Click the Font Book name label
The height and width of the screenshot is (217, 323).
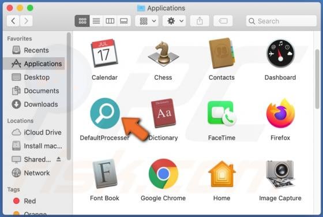104,199
